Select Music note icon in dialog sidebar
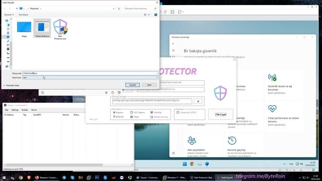 pyautogui.click(x=8, y=41)
